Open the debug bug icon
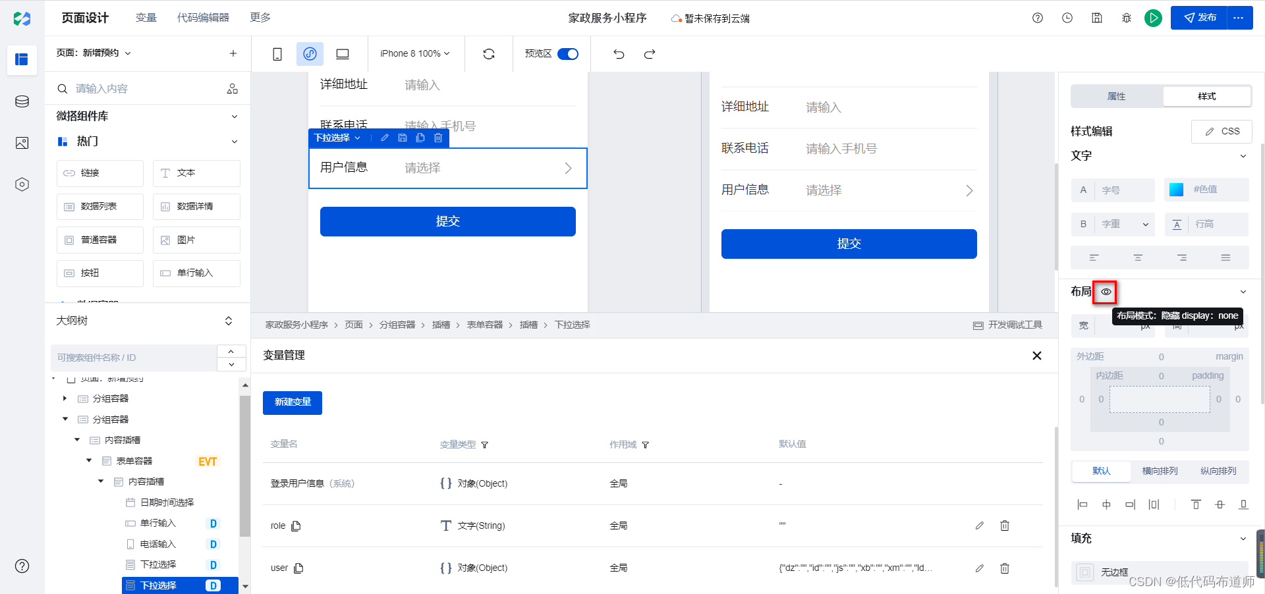This screenshot has width=1265, height=594. pos(1127,18)
